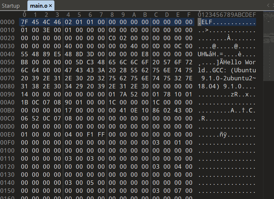
Task: Close the main.o tab
Action: click(x=50, y=6)
